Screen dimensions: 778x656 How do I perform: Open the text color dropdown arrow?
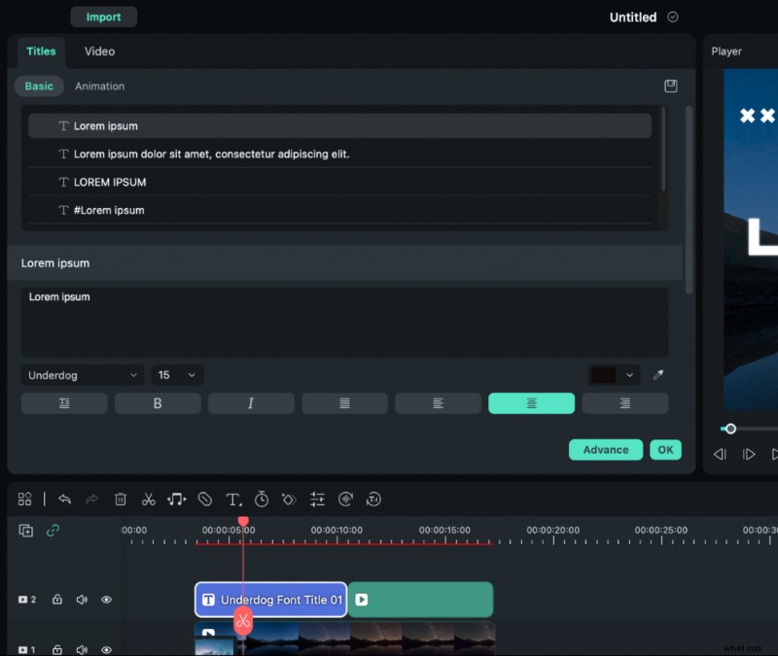[x=630, y=375]
